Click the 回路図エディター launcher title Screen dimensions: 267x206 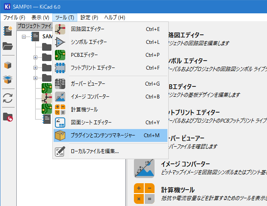point(186,35)
